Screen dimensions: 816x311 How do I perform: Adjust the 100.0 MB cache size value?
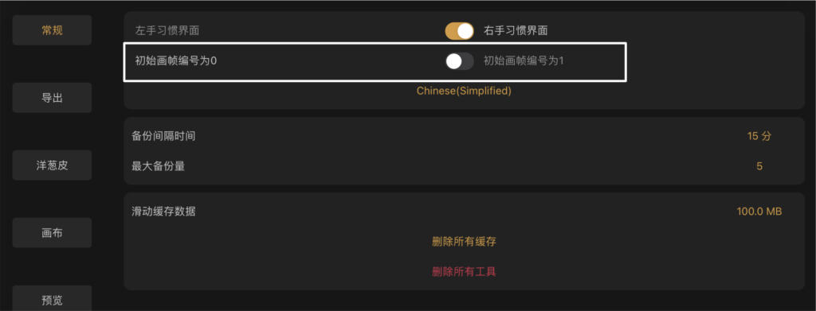(x=759, y=212)
